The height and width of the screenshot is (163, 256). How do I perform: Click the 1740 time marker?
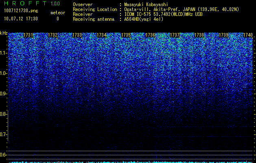tap(248, 35)
